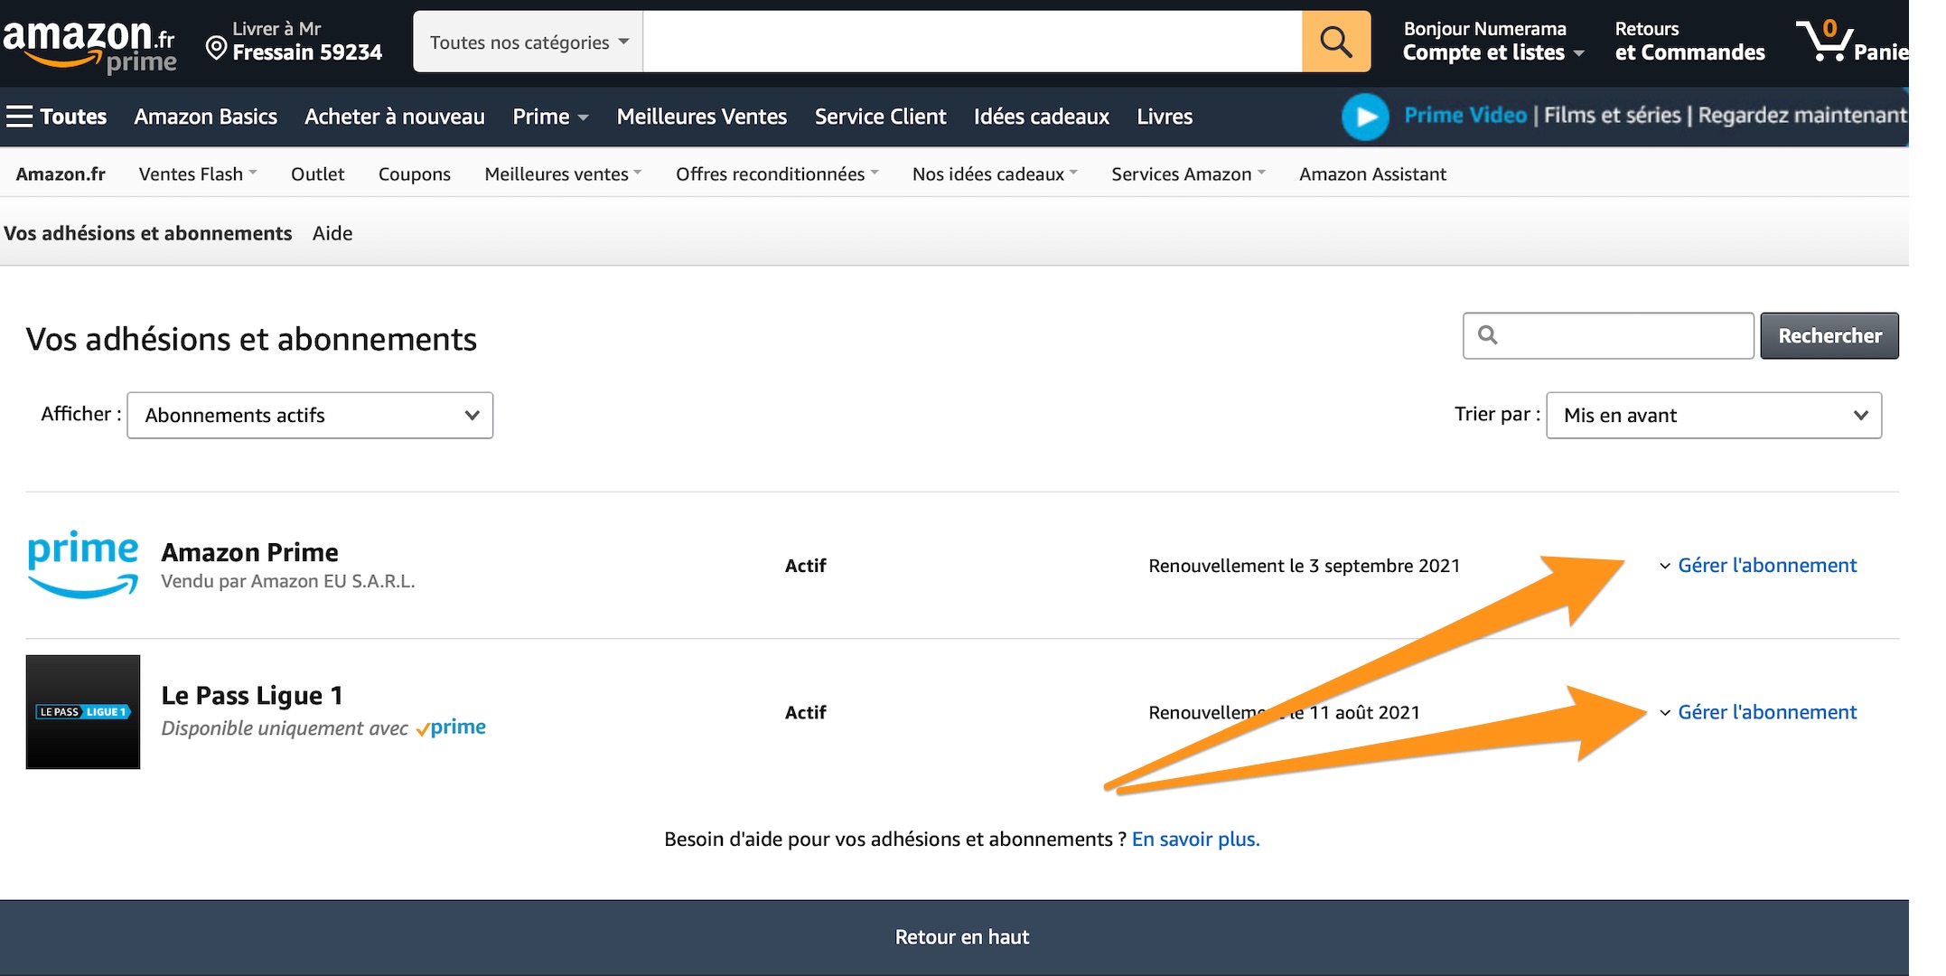The height and width of the screenshot is (976, 1946).
Task: Open the Toutes hamburger menu
Action: click(x=56, y=117)
